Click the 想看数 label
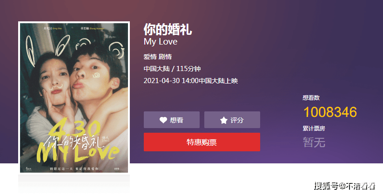This screenshot has width=383, height=194. [311, 98]
